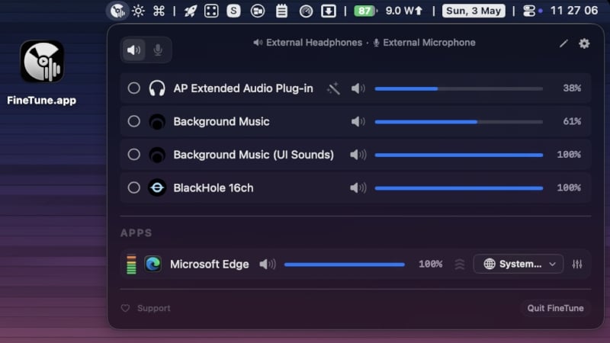Adjust Background Music volume slider
Image resolution: width=610 pixels, height=343 pixels.
459,122
